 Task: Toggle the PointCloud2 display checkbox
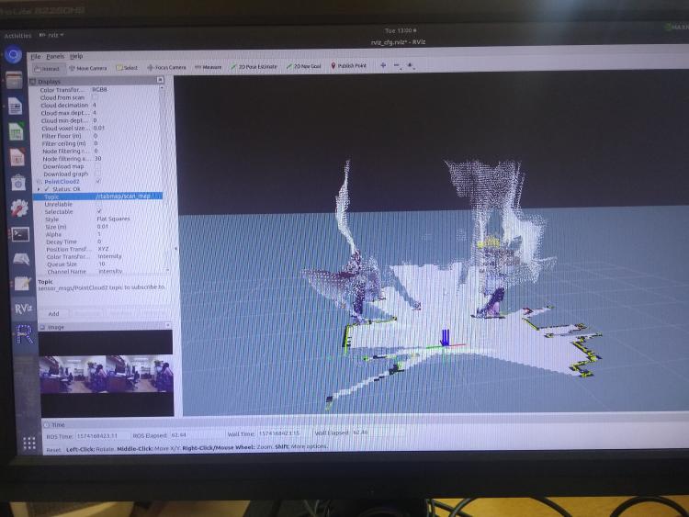tap(98, 182)
